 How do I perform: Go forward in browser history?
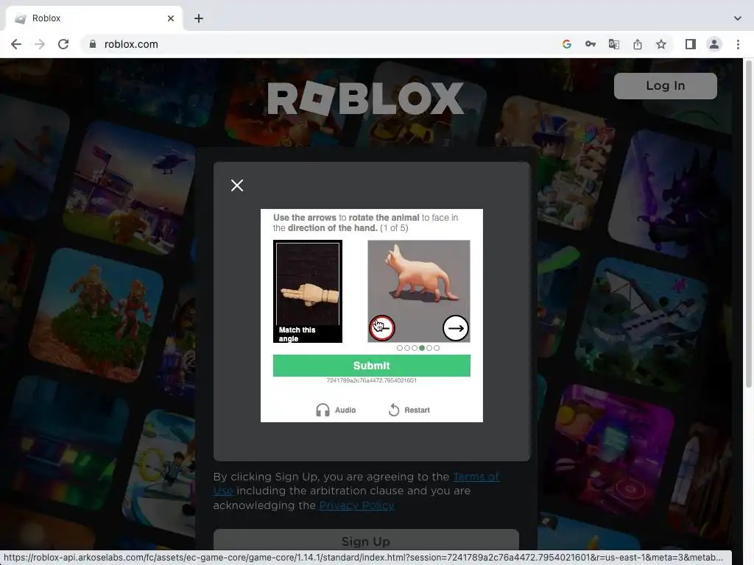(40, 44)
